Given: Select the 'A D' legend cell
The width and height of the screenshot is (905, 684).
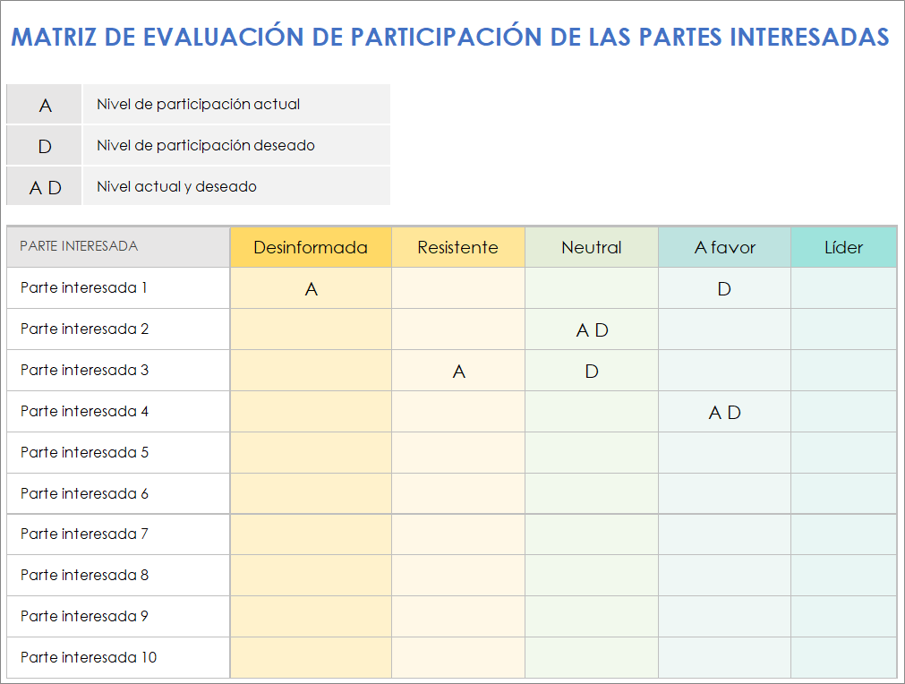Looking at the screenshot, I should point(43,186).
